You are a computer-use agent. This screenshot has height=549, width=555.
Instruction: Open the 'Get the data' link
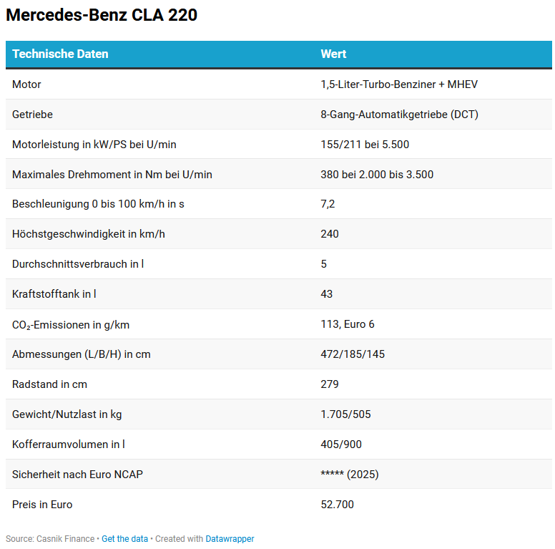click(124, 539)
